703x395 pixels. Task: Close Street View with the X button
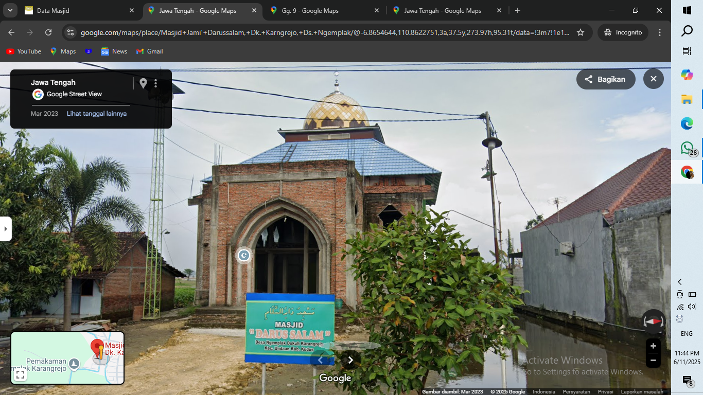[654, 79]
